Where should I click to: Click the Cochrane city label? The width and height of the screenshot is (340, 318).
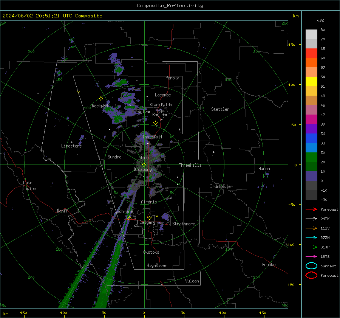pos(124,211)
